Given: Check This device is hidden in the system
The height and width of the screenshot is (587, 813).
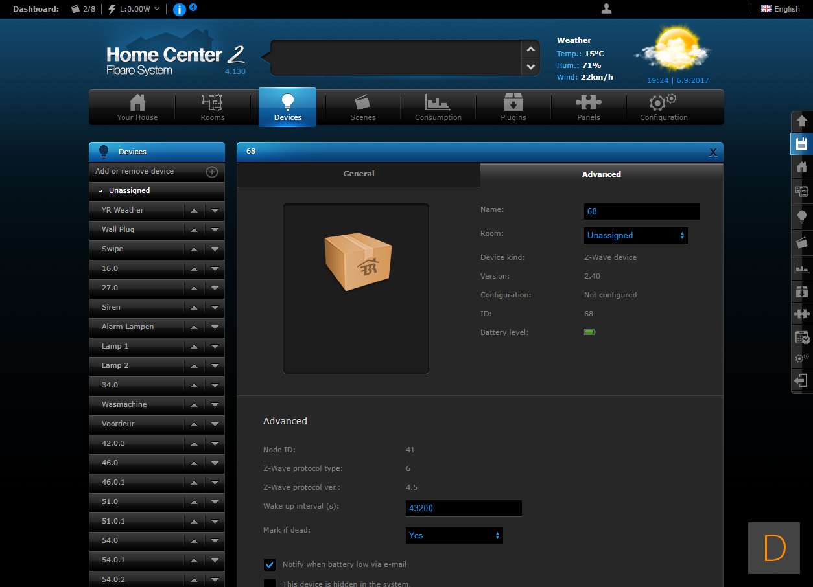Looking at the screenshot, I should coord(270,583).
